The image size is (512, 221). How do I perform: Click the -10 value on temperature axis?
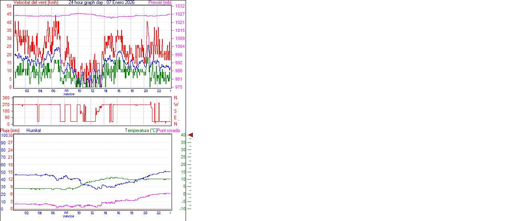(182, 209)
